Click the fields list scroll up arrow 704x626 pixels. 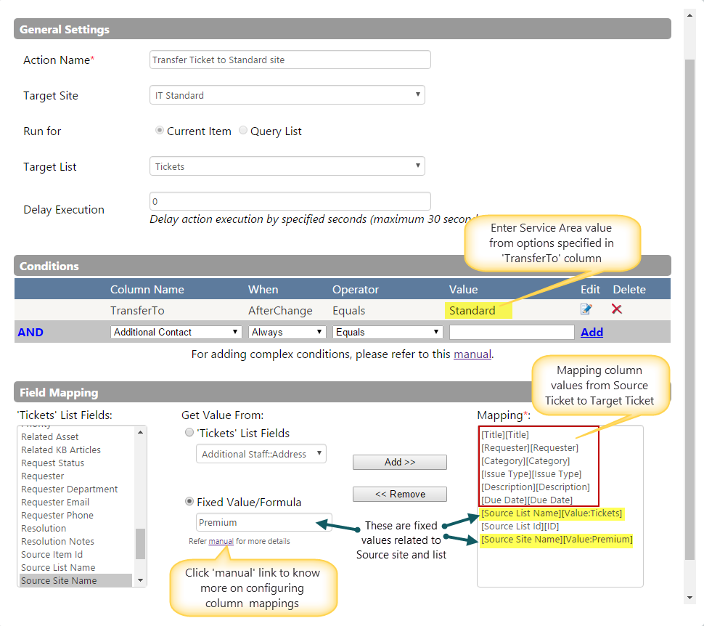tap(141, 432)
